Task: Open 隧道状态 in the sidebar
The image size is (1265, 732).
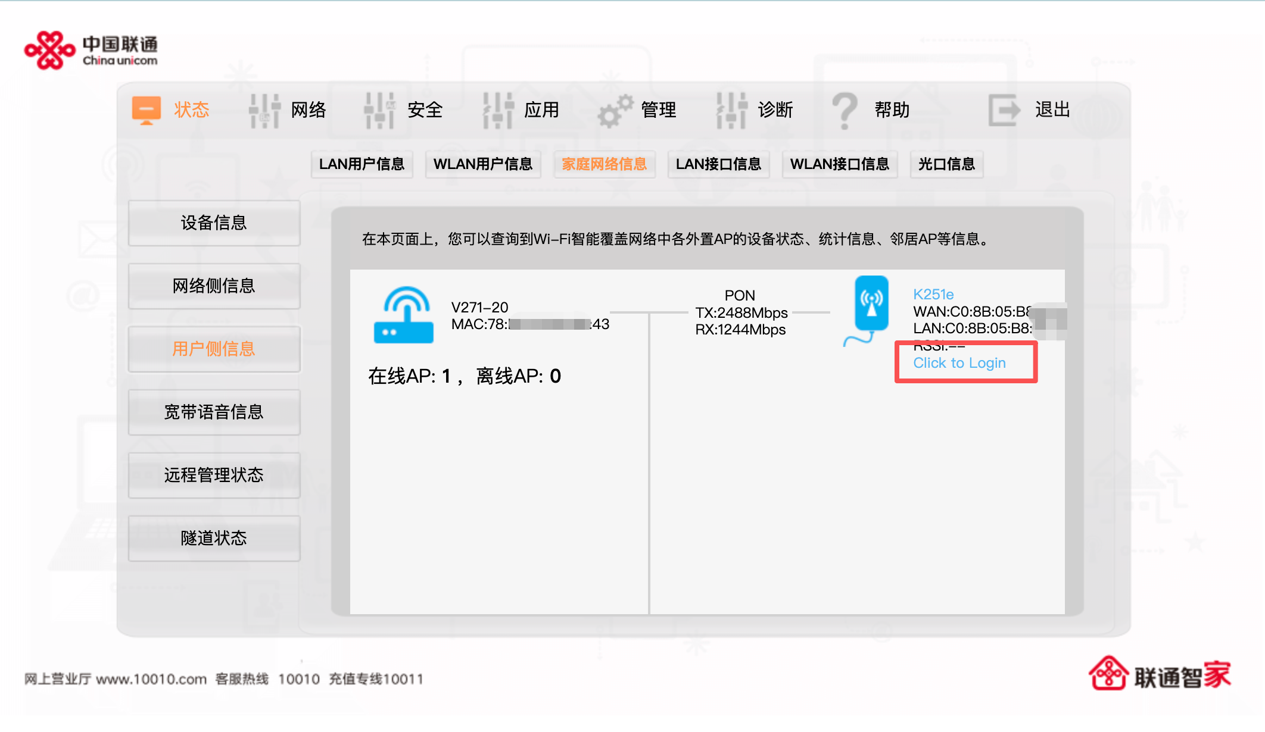Action: pos(214,539)
